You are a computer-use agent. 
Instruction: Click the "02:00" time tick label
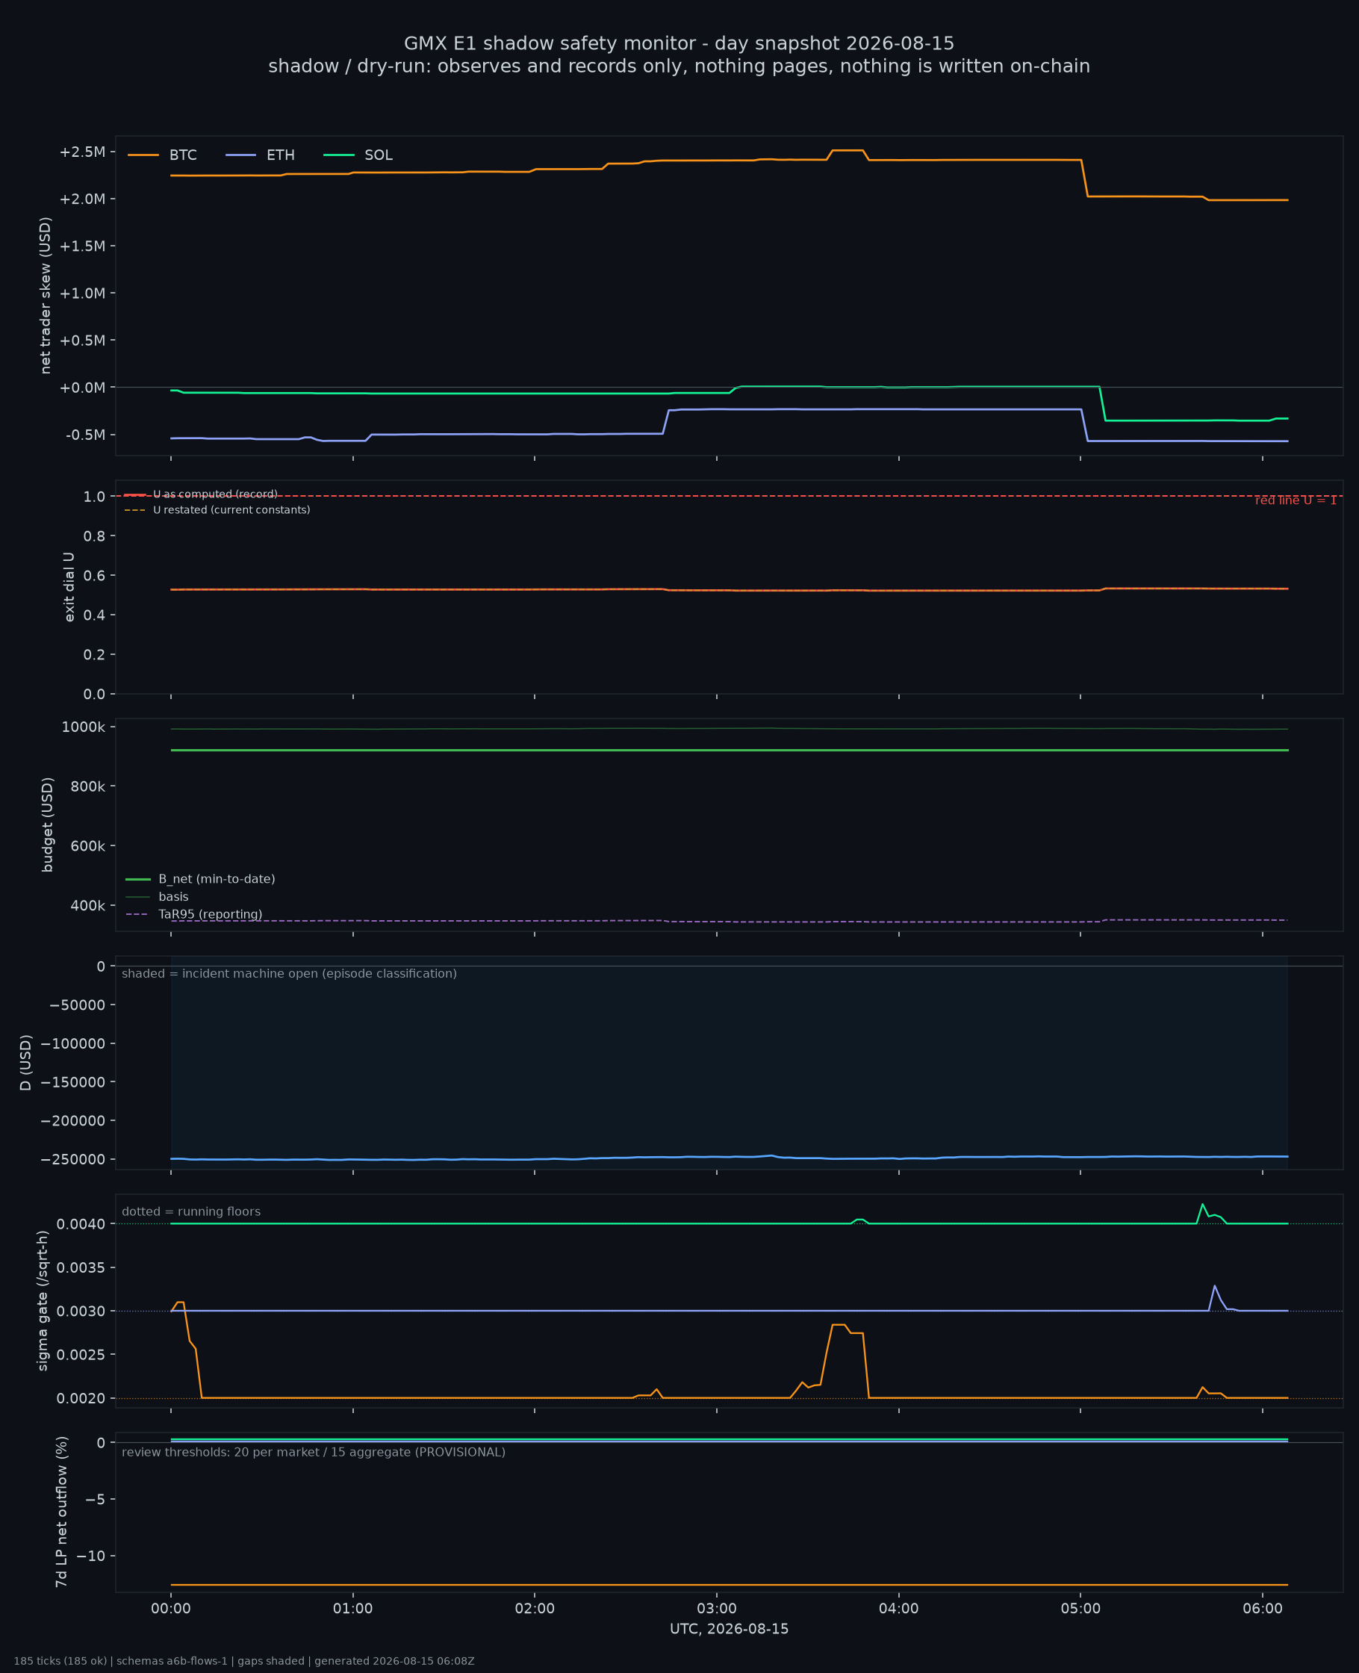coord(535,1609)
